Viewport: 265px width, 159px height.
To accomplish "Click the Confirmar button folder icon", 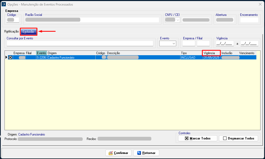I will 111,153.
